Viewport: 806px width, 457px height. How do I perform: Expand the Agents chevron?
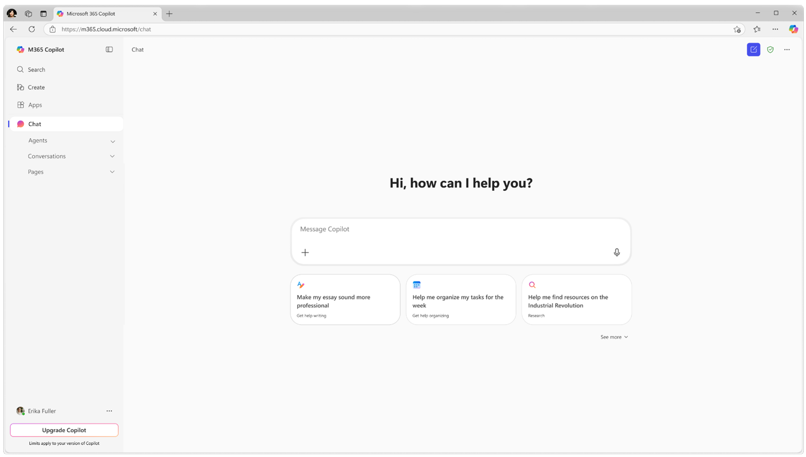(x=112, y=141)
